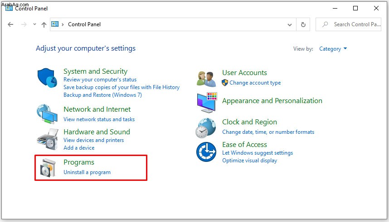
Task: Click Uninstall a program
Action: click(87, 172)
